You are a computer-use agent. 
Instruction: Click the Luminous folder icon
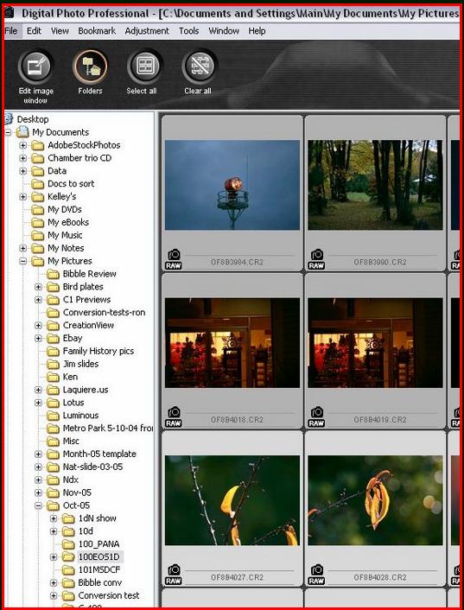click(x=53, y=416)
